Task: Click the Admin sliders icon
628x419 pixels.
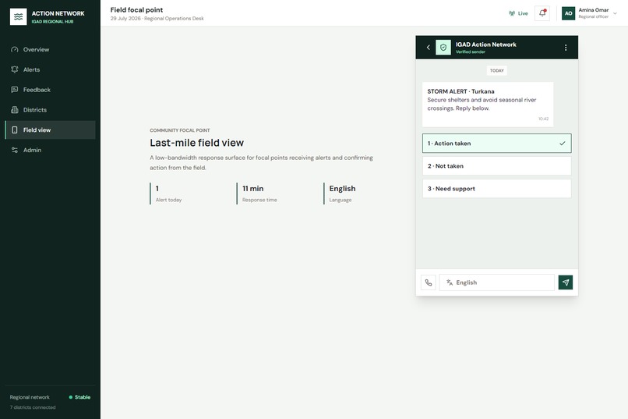Action: pos(15,150)
